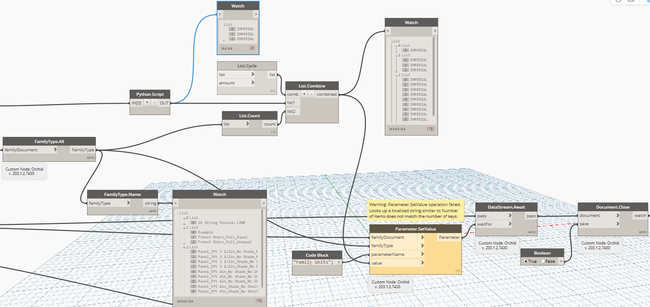The height and width of the screenshot is (307, 650).
Task: Click the 'FamilyType' output port on FamilyType.All
Action: pyautogui.click(x=83, y=150)
